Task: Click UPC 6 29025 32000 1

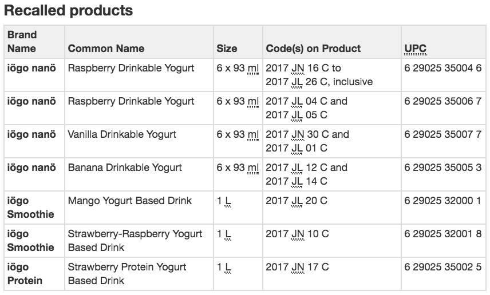Action: [x=443, y=201]
